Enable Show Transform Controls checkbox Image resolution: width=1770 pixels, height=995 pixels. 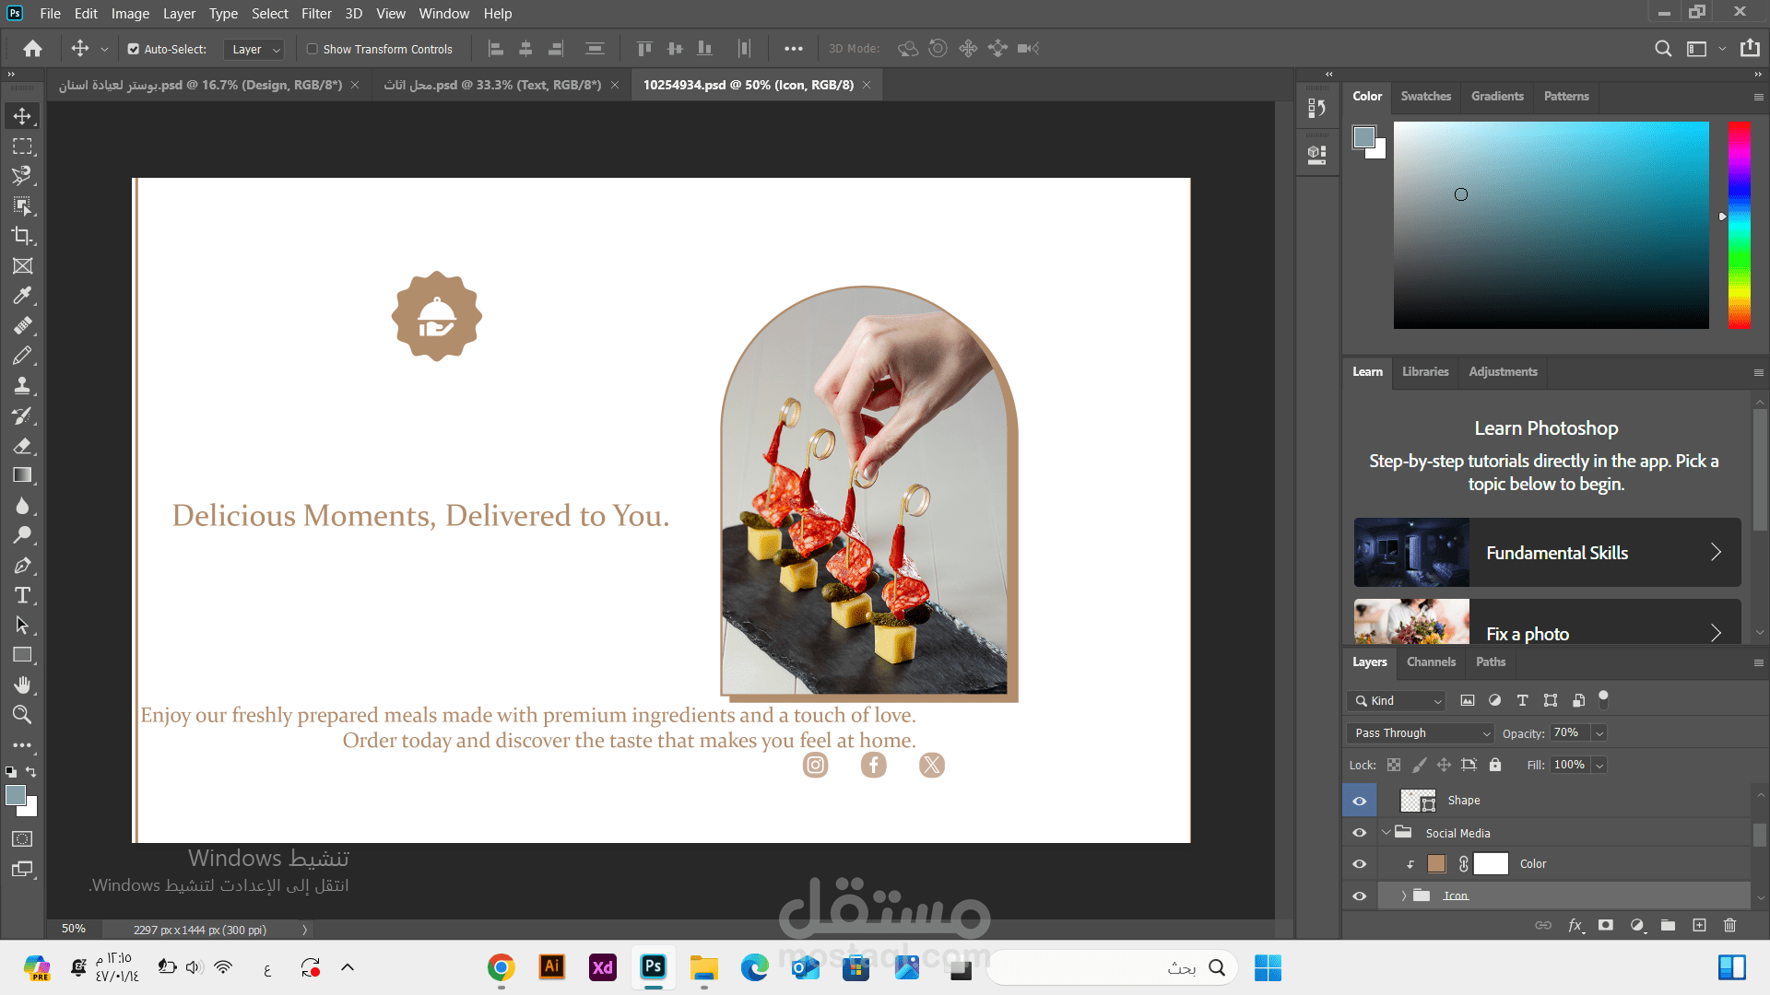[312, 49]
